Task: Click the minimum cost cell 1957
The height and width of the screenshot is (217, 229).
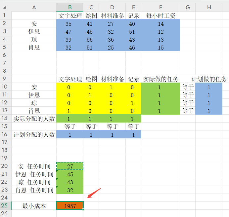Action: (x=70, y=206)
